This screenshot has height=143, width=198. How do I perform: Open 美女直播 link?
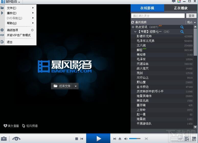(x=11, y=126)
